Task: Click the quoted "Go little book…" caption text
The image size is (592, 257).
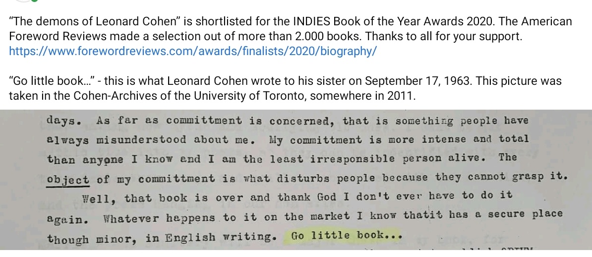Action: pyautogui.click(x=55, y=81)
